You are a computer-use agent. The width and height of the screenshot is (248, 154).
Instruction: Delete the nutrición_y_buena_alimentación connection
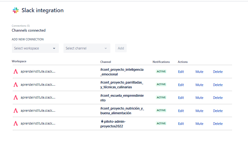pos(218,111)
